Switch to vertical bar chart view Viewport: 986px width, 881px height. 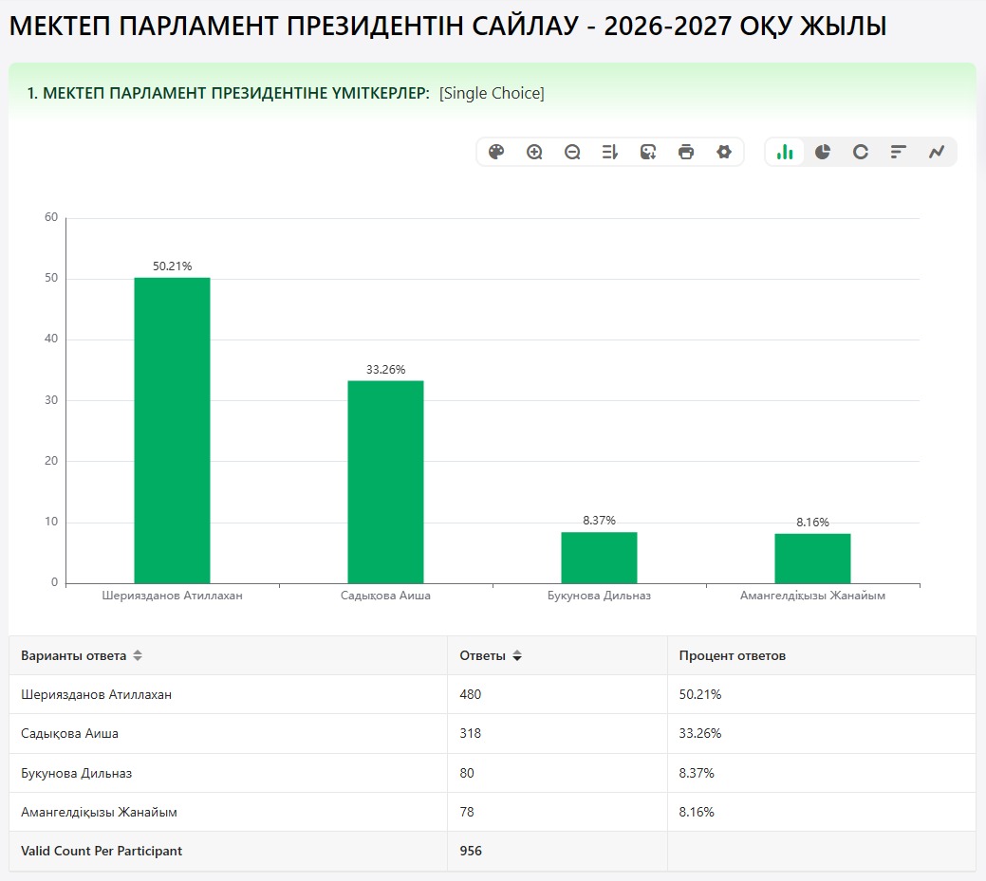click(785, 152)
